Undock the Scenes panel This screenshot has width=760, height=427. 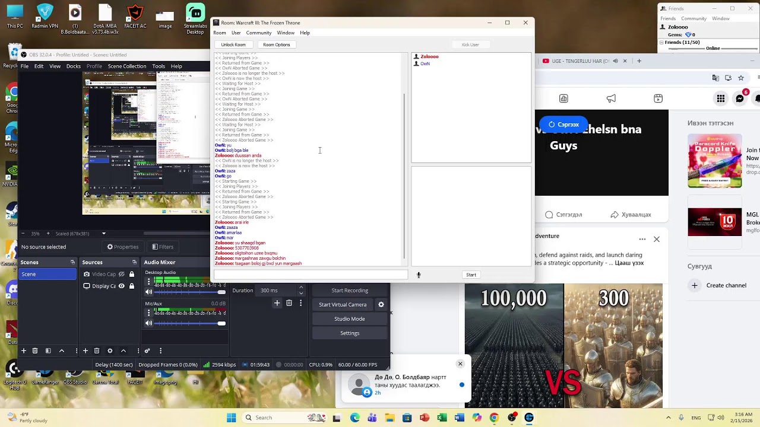(72, 262)
